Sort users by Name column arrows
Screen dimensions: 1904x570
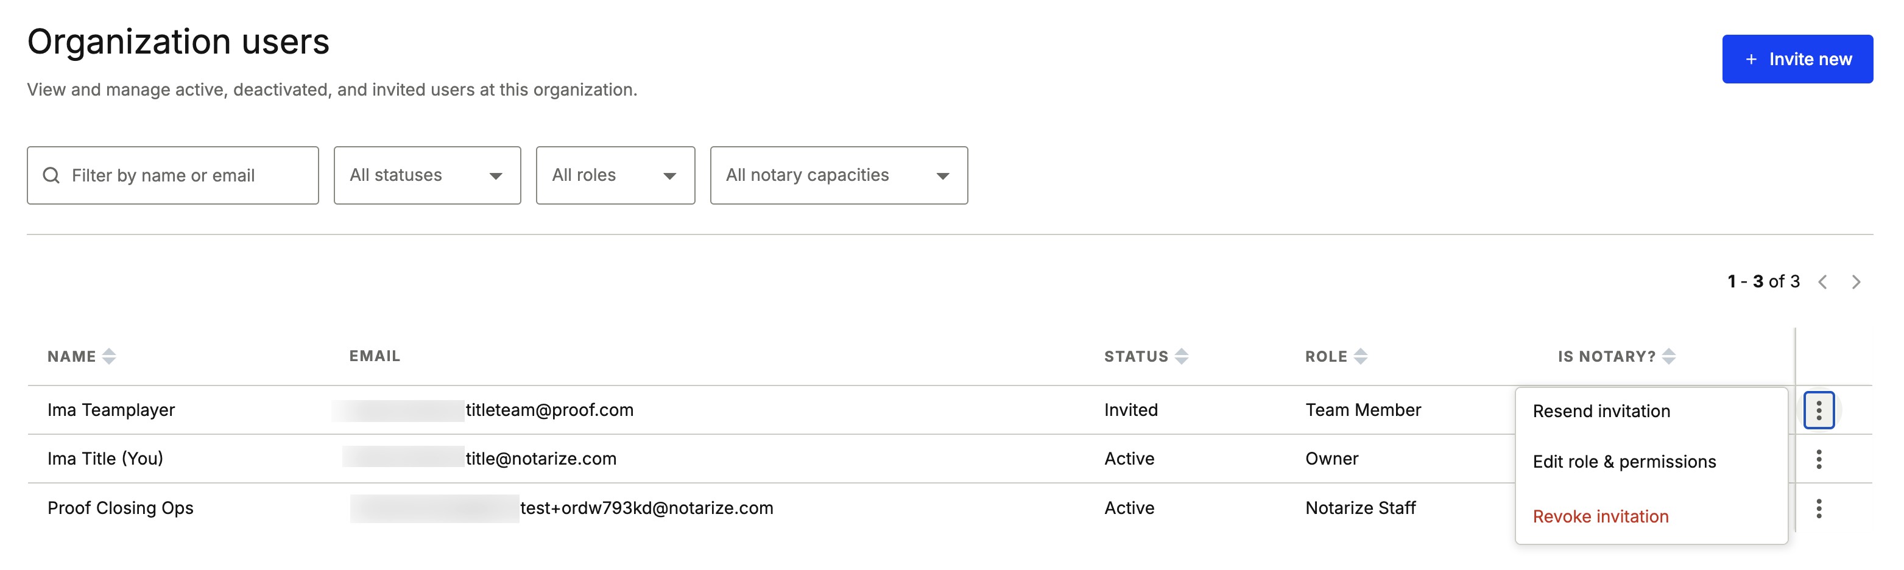(108, 356)
